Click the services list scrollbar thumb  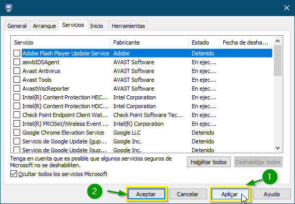click(277, 61)
